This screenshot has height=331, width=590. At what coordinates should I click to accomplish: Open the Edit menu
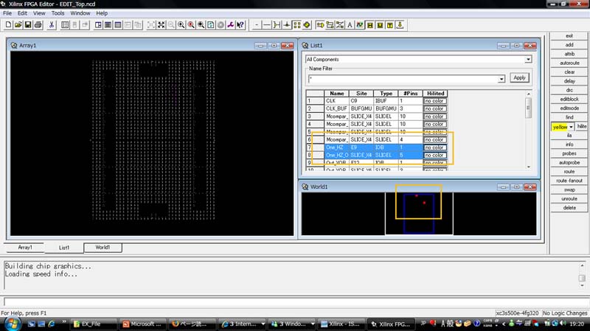pos(22,13)
